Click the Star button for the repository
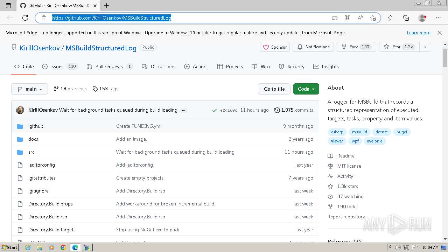Viewport: 448px width, 252px height. coord(399,47)
